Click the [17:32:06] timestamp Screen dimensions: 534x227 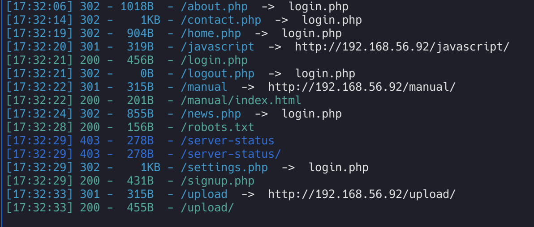click(39, 7)
